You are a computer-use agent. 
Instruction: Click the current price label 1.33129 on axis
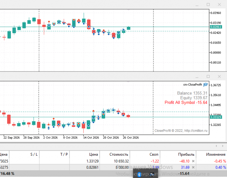click(216, 117)
